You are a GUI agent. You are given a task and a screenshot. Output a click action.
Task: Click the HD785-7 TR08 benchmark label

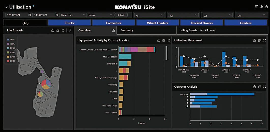pos(258,76)
